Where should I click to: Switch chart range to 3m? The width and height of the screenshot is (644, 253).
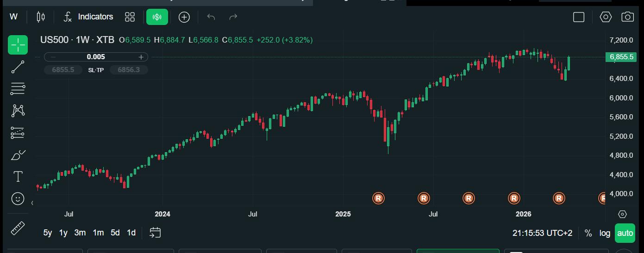pos(80,233)
